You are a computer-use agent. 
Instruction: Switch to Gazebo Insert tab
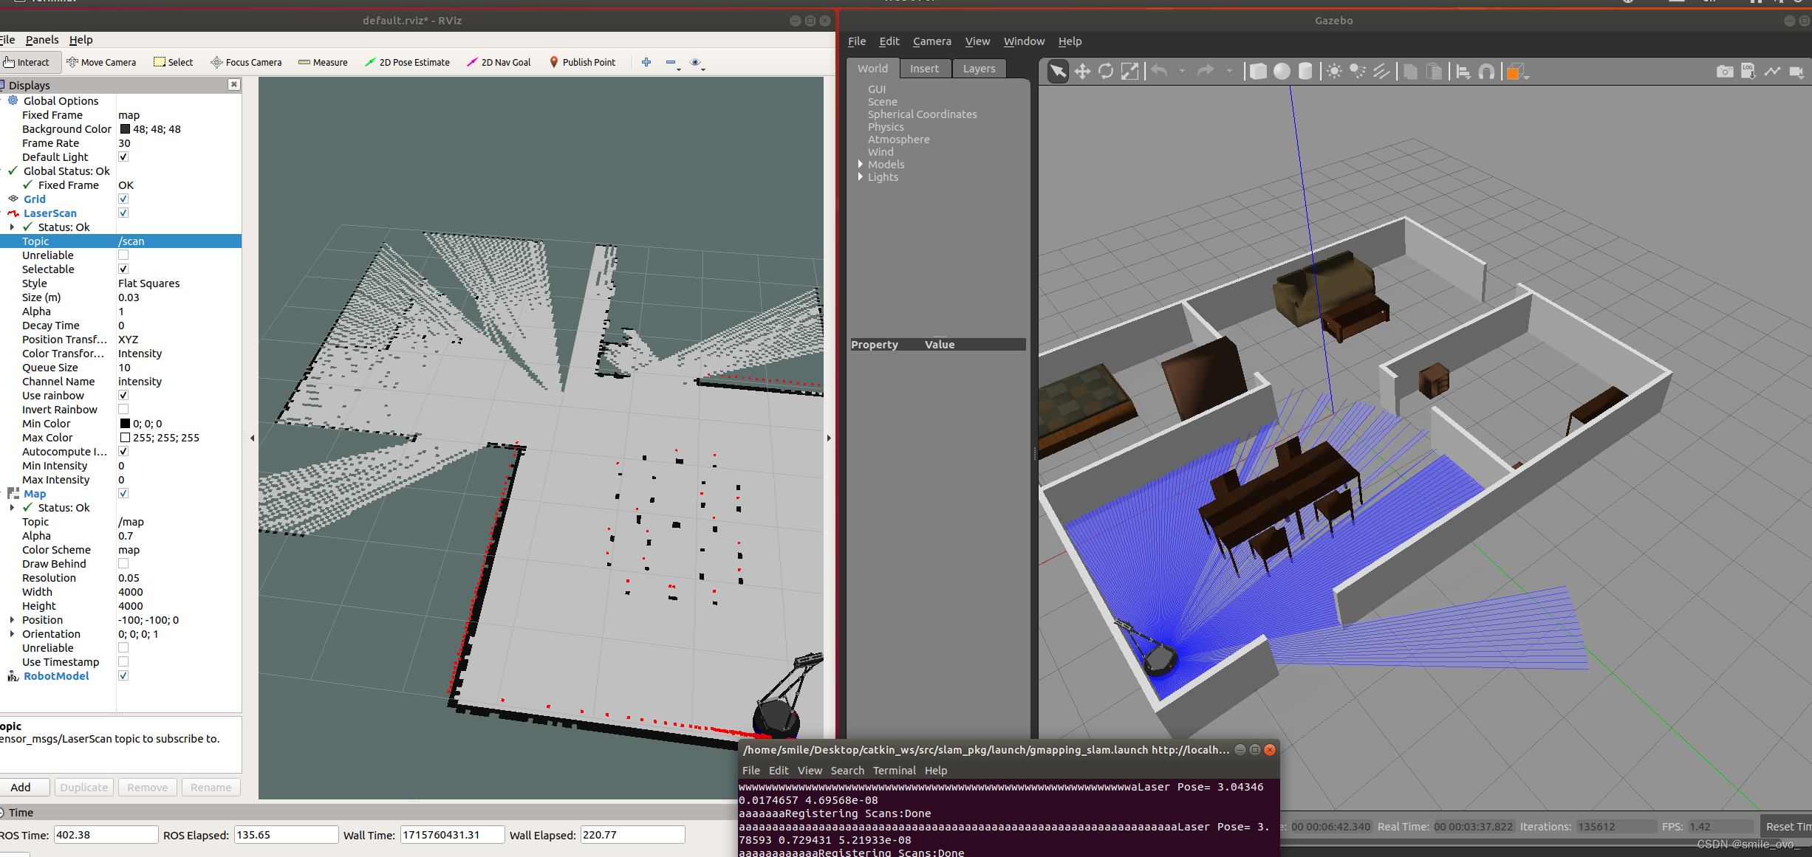tap(924, 69)
